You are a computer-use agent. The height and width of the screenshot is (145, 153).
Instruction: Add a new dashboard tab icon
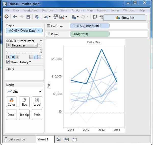[x=67, y=139]
